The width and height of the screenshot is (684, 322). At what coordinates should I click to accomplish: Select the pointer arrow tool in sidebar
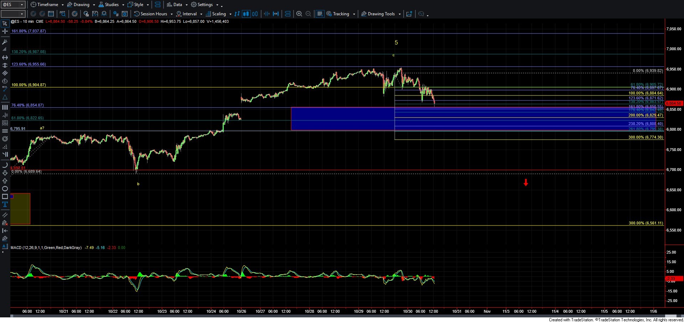pyautogui.click(x=5, y=24)
